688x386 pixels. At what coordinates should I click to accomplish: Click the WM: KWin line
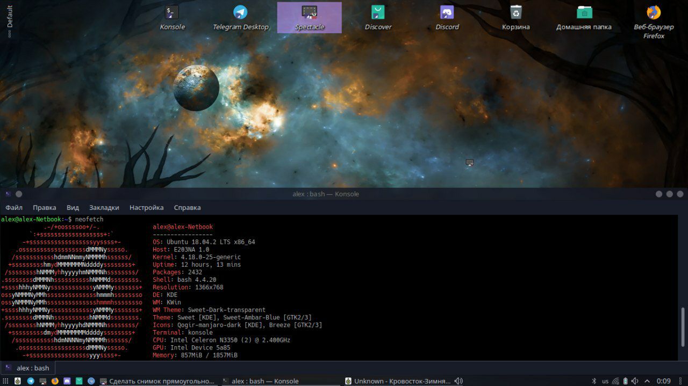pos(167,302)
